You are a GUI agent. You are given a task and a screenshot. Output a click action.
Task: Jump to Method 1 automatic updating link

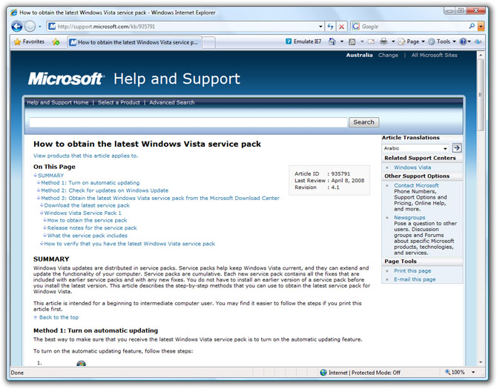pos(88,182)
